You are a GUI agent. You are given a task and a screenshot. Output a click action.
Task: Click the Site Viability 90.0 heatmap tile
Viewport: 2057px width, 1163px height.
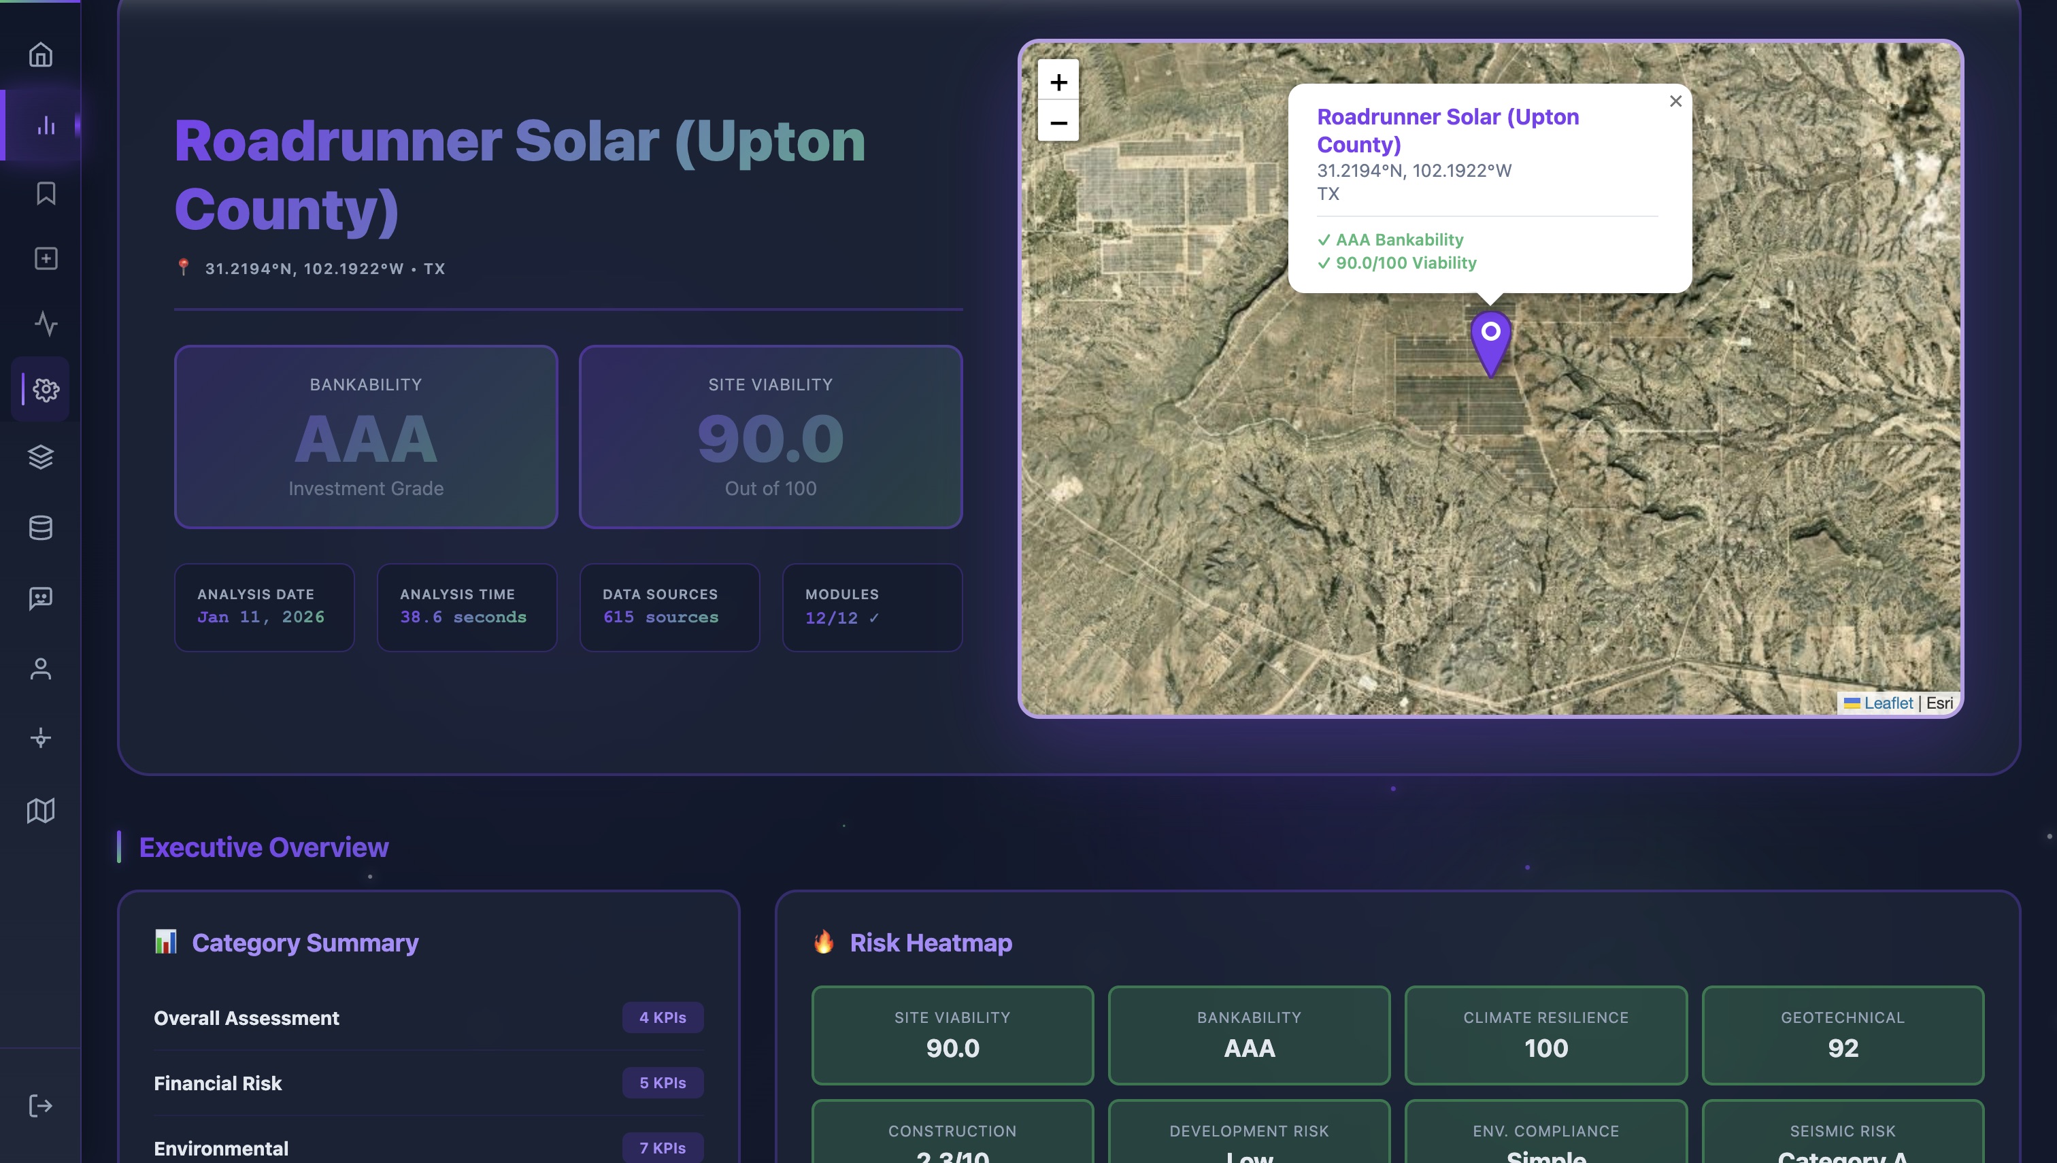tap(952, 1035)
